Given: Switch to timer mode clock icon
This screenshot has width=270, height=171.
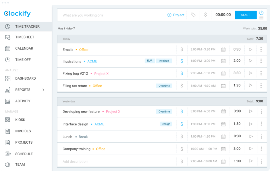Looking at the screenshot, I should (x=261, y=13).
